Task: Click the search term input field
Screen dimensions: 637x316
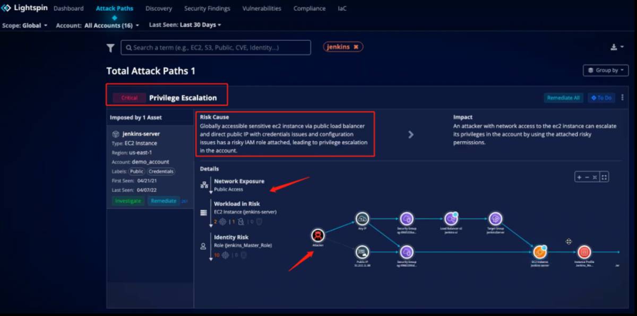Action: coord(216,47)
